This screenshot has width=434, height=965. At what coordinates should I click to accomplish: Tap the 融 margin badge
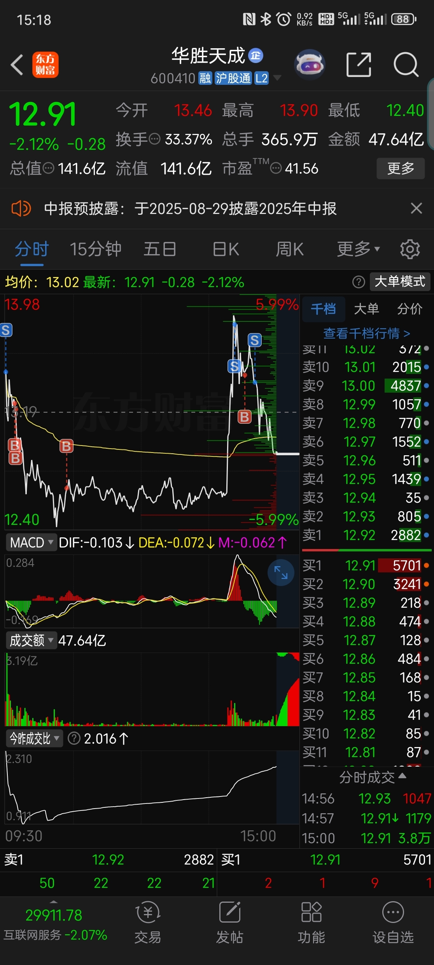tap(205, 78)
